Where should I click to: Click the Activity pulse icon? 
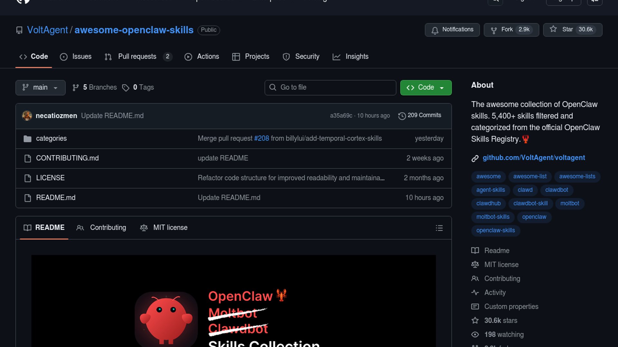coord(475,292)
